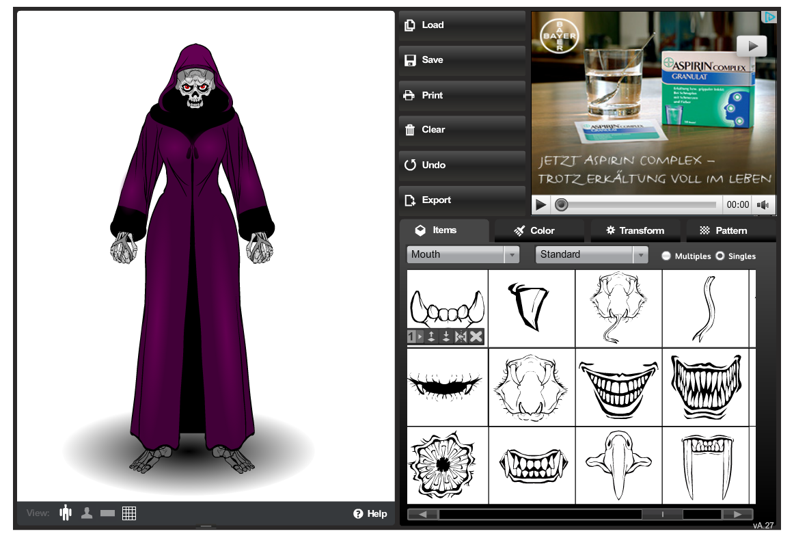The height and width of the screenshot is (538, 794).
Task: Switch to full body view icon
Action: point(66,513)
